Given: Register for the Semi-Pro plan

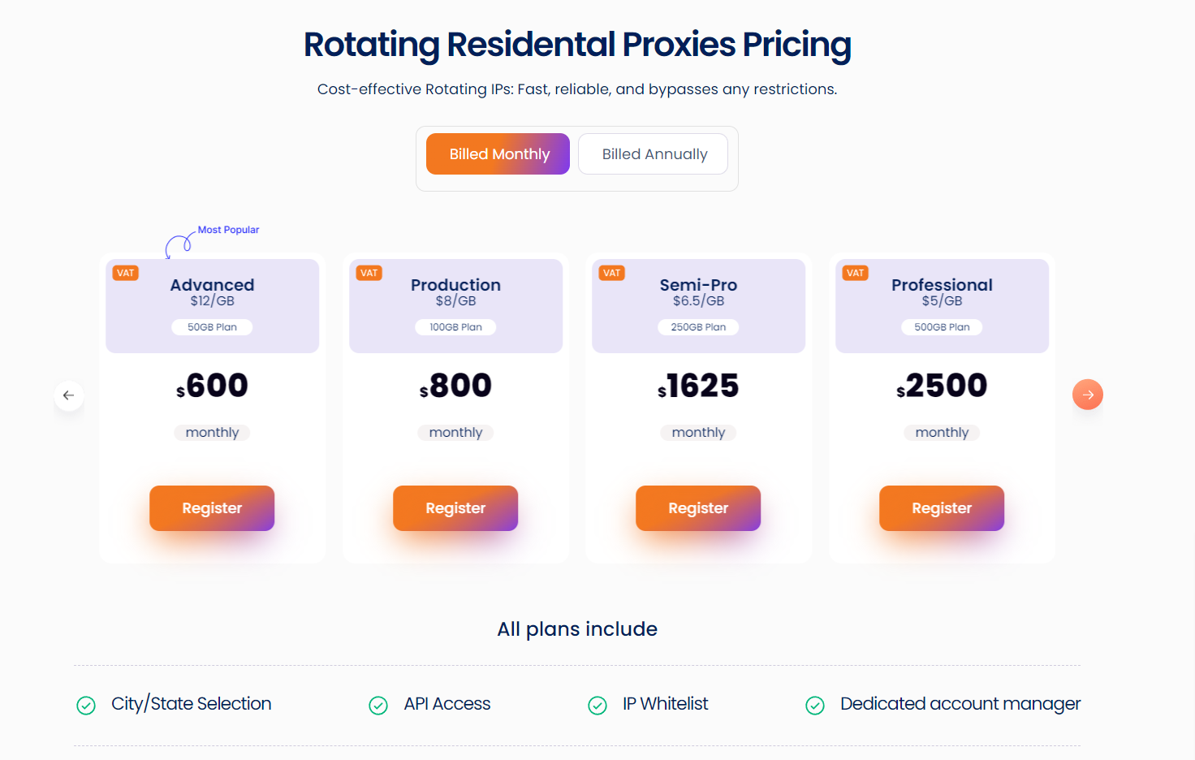Looking at the screenshot, I should (x=698, y=508).
